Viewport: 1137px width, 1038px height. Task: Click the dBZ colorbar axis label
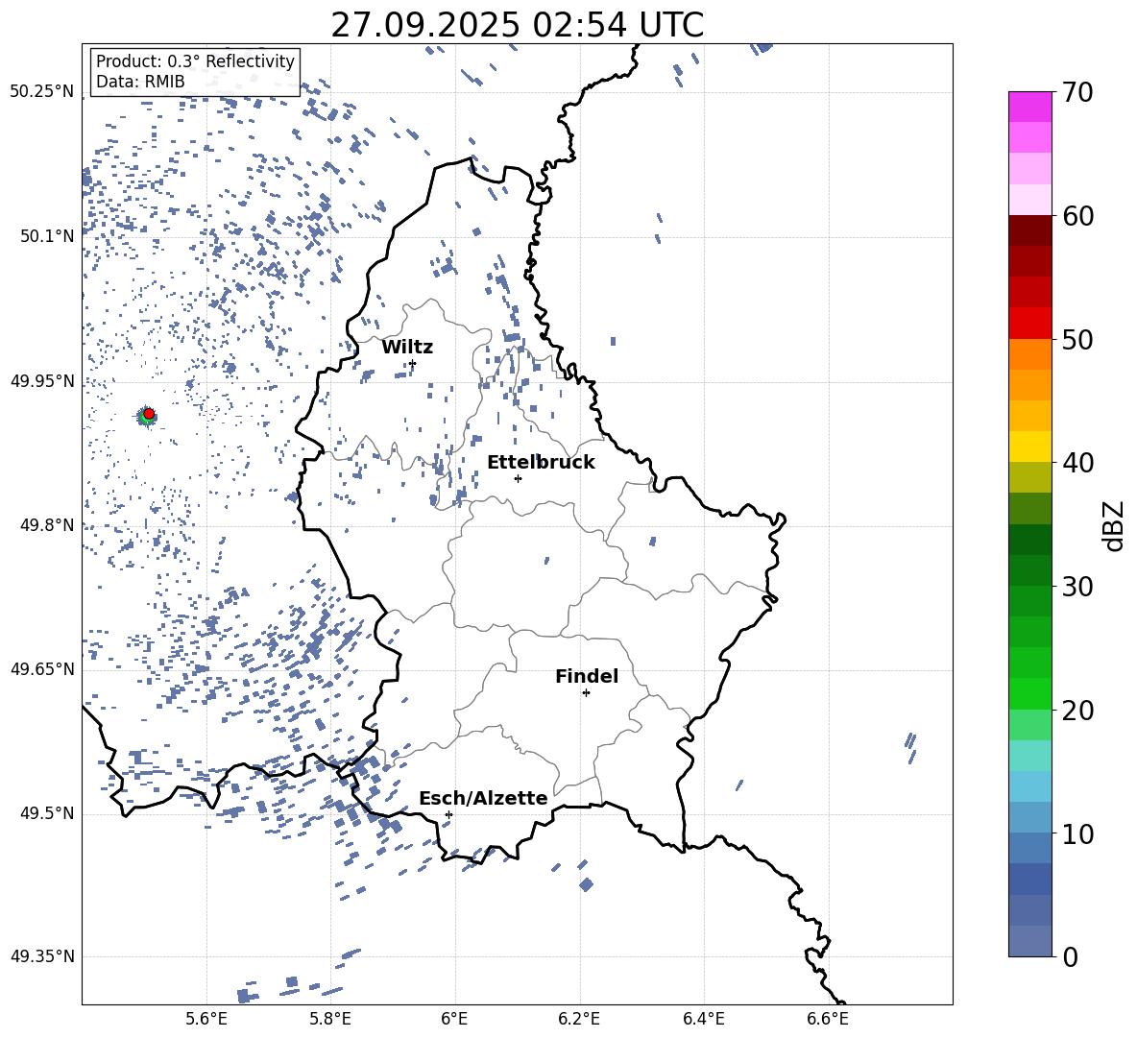pos(1115,525)
